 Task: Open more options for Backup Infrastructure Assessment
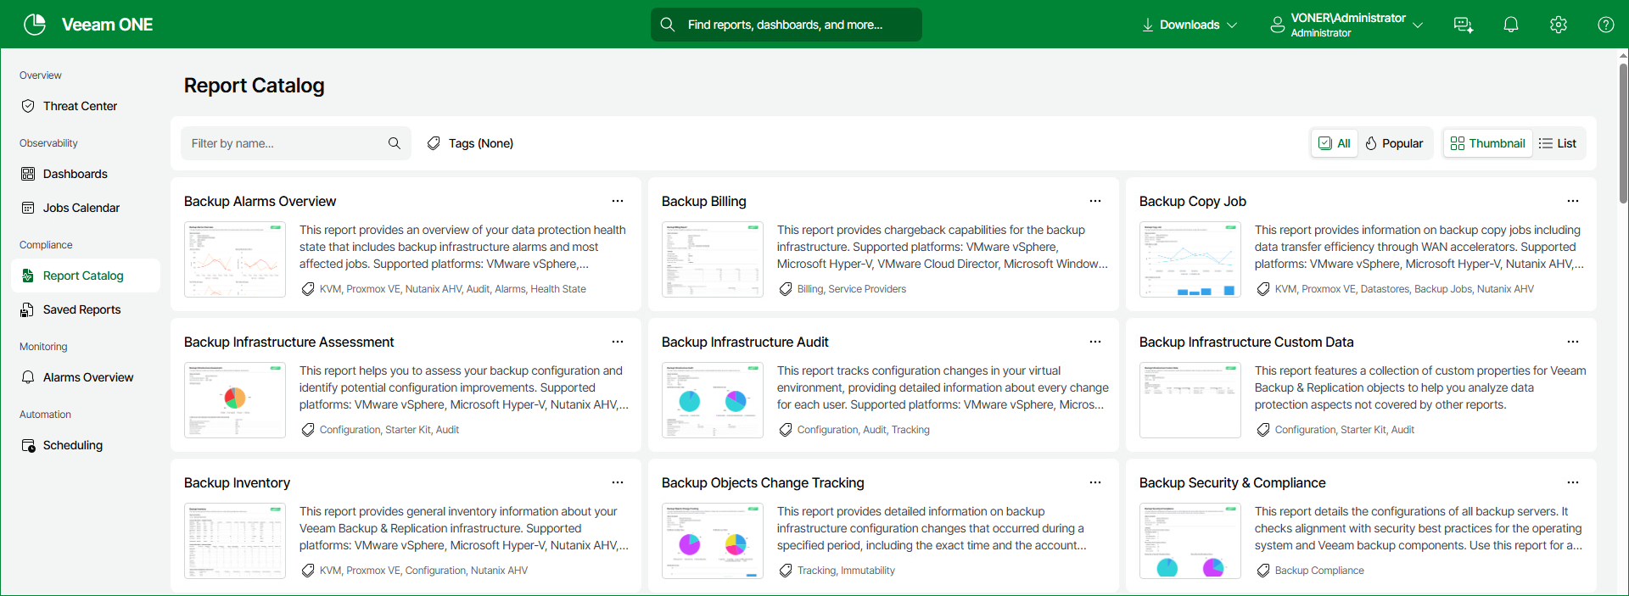tap(618, 342)
